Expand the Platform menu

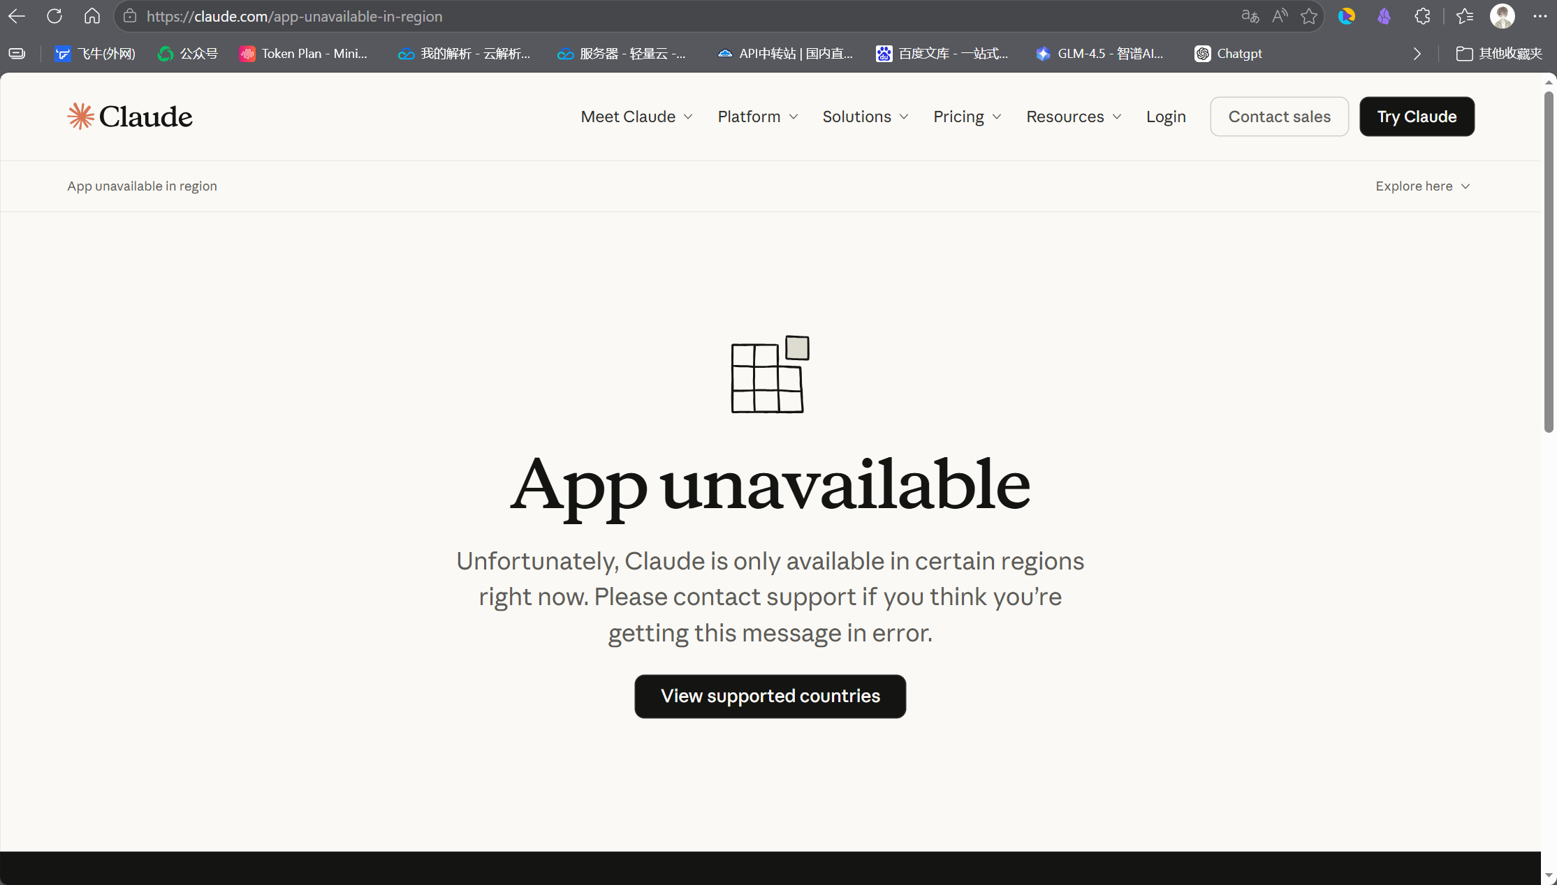pyautogui.click(x=758, y=117)
